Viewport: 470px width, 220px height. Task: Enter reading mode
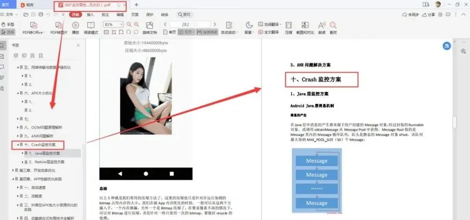[x=91, y=28]
